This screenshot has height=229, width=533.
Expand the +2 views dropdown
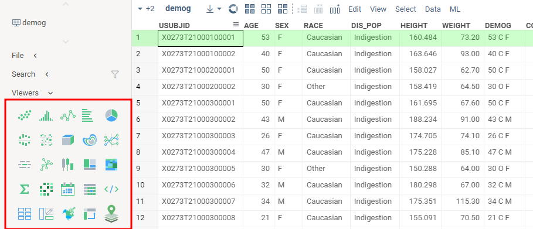tap(146, 9)
